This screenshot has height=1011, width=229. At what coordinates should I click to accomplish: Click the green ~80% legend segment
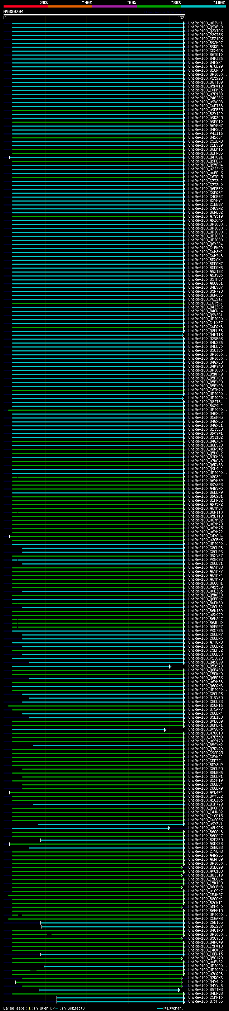(x=159, y=6)
